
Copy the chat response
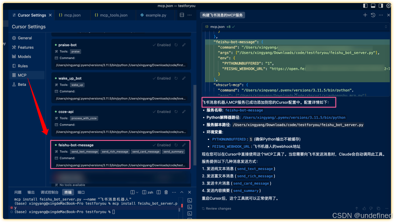[378, 209]
